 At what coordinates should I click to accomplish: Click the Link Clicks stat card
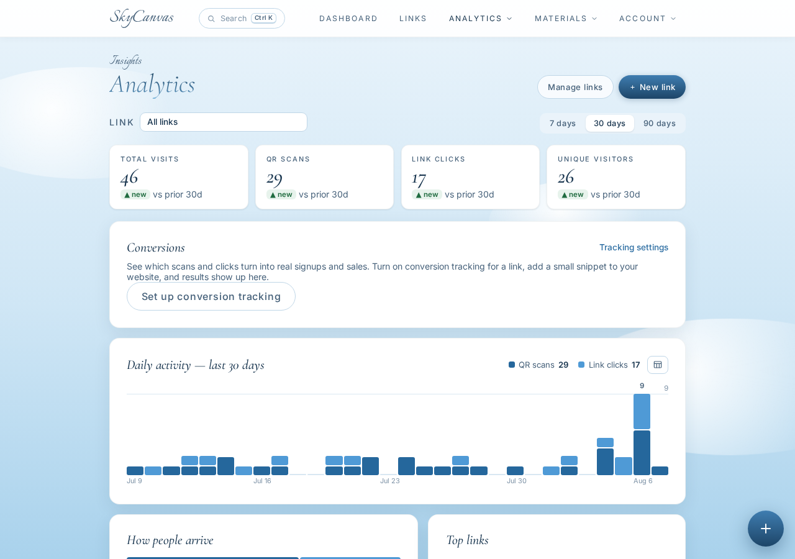coord(470,177)
